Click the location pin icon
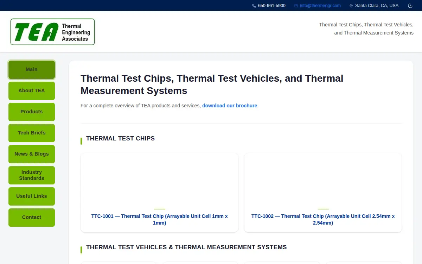 tap(351, 6)
